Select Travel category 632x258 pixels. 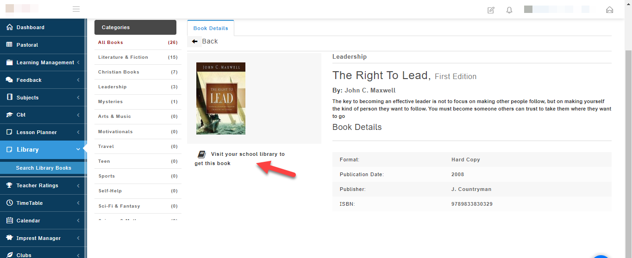coord(138,147)
